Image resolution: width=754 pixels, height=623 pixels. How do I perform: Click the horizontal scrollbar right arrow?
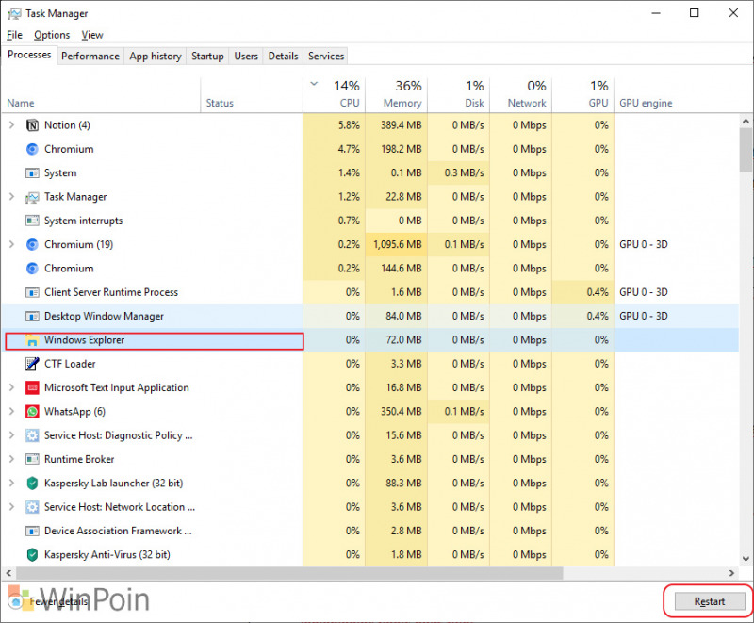[x=731, y=573]
